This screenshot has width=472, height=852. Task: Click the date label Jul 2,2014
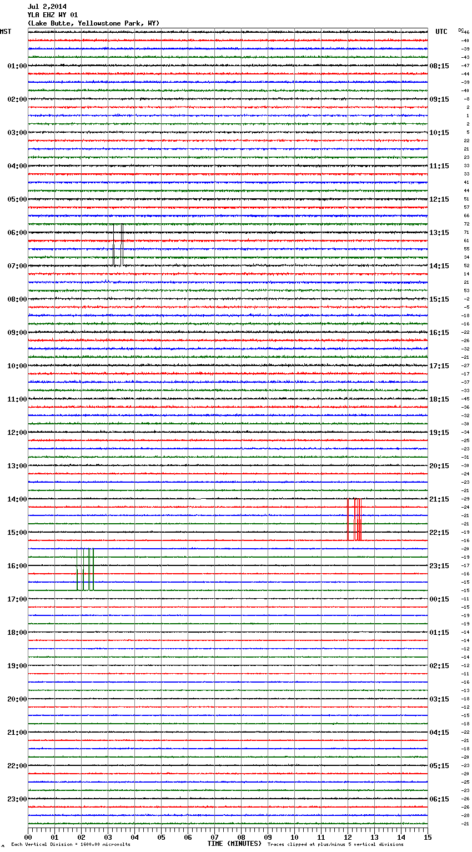(47, 7)
